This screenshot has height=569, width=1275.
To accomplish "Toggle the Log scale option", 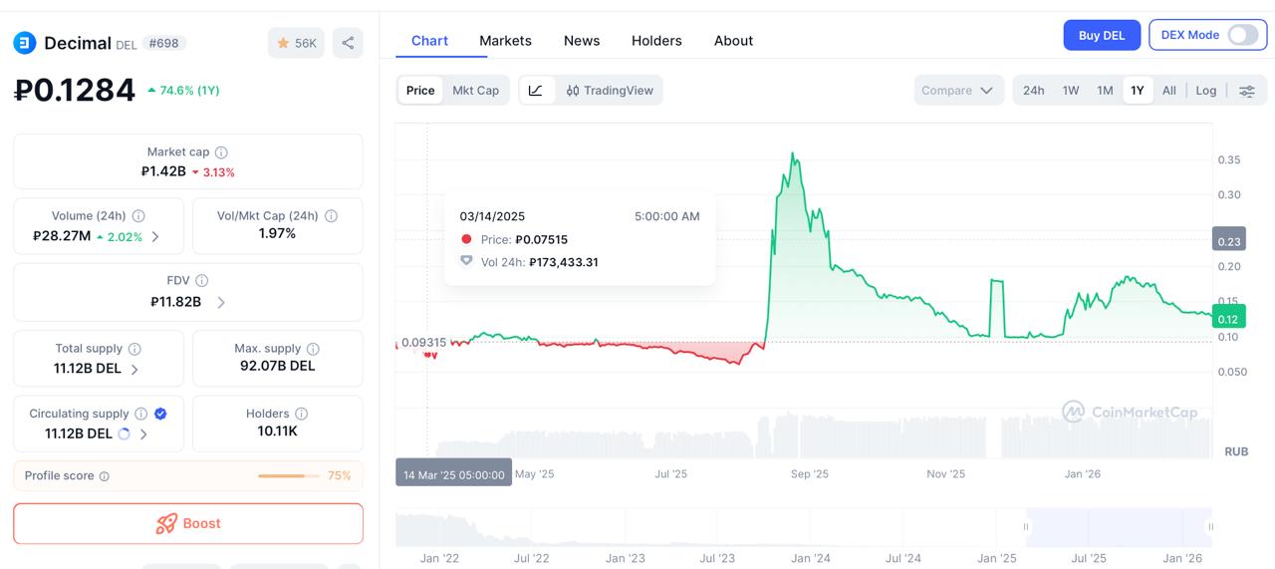I will 1205,91.
